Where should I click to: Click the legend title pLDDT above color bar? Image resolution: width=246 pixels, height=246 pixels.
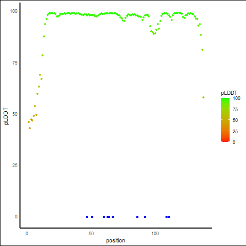tap(229, 93)
